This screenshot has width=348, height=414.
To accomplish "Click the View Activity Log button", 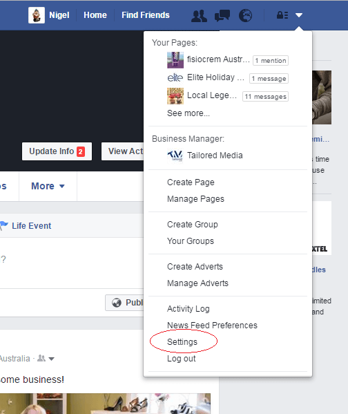I will tap(123, 151).
